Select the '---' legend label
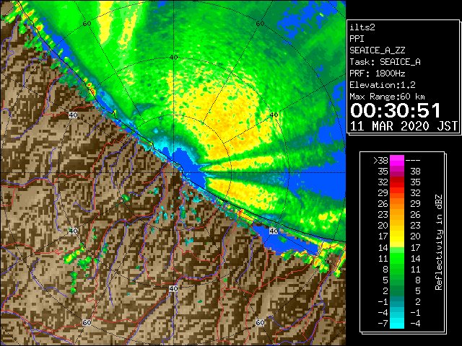This screenshot has width=462, height=346. (x=413, y=161)
